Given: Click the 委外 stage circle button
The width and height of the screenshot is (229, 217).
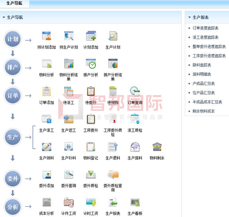Looking at the screenshot, I should pos(13,179).
